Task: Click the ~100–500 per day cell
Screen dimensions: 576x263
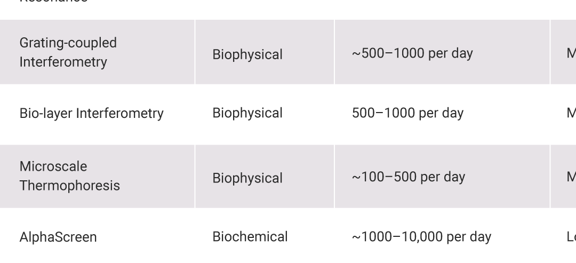Action: [x=409, y=177]
